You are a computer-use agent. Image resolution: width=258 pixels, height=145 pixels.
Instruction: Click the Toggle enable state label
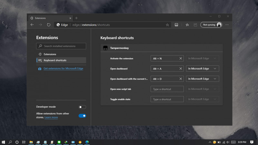point(120,99)
